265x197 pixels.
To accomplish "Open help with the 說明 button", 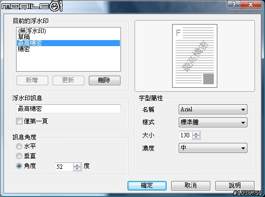I will (x=235, y=185).
